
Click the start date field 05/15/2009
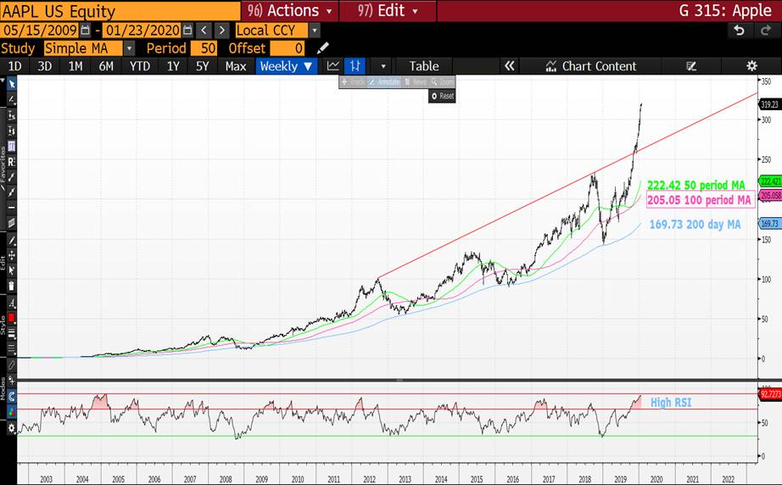click(40, 31)
